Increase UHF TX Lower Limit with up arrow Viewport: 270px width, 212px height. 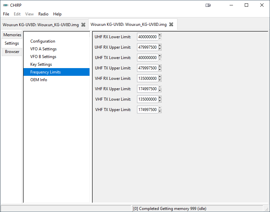[x=160, y=56]
